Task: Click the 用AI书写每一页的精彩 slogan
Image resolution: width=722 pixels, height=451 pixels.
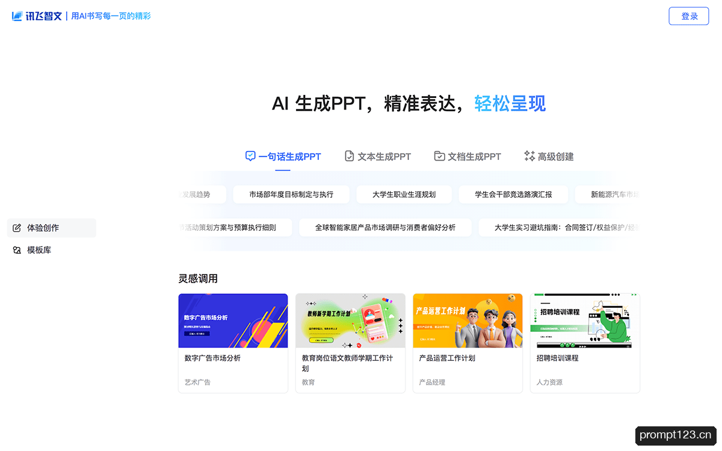Action: 111,16
